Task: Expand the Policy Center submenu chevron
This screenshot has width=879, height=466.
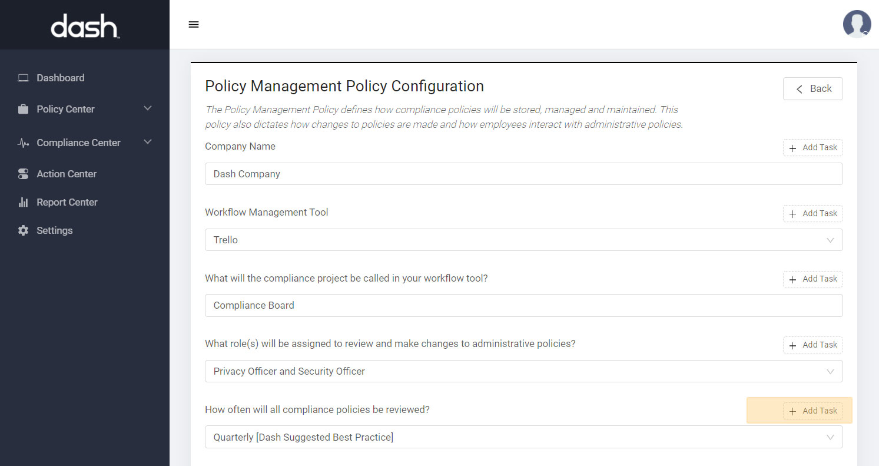Action: 148,109
